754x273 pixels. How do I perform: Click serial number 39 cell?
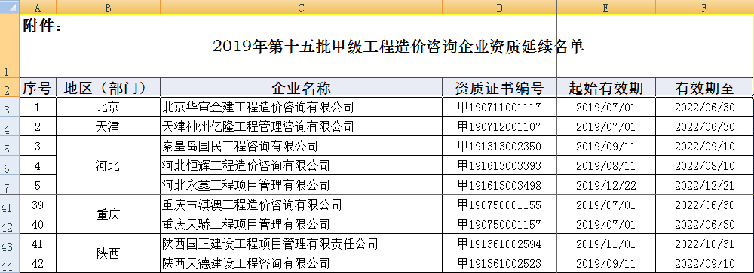[x=38, y=205]
